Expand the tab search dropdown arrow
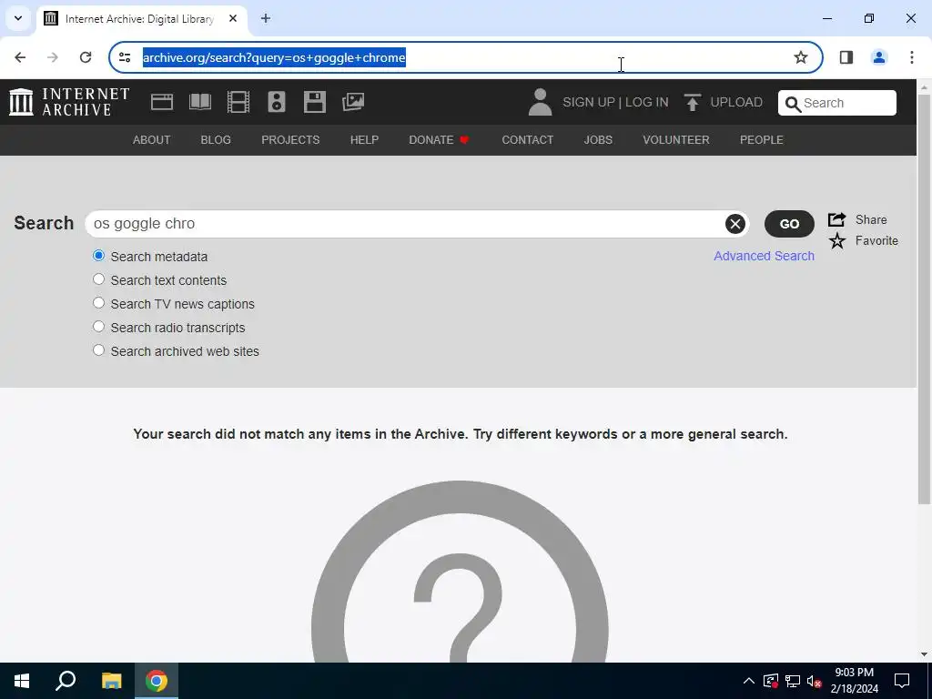Screen dimensions: 932x699 coord(18,18)
